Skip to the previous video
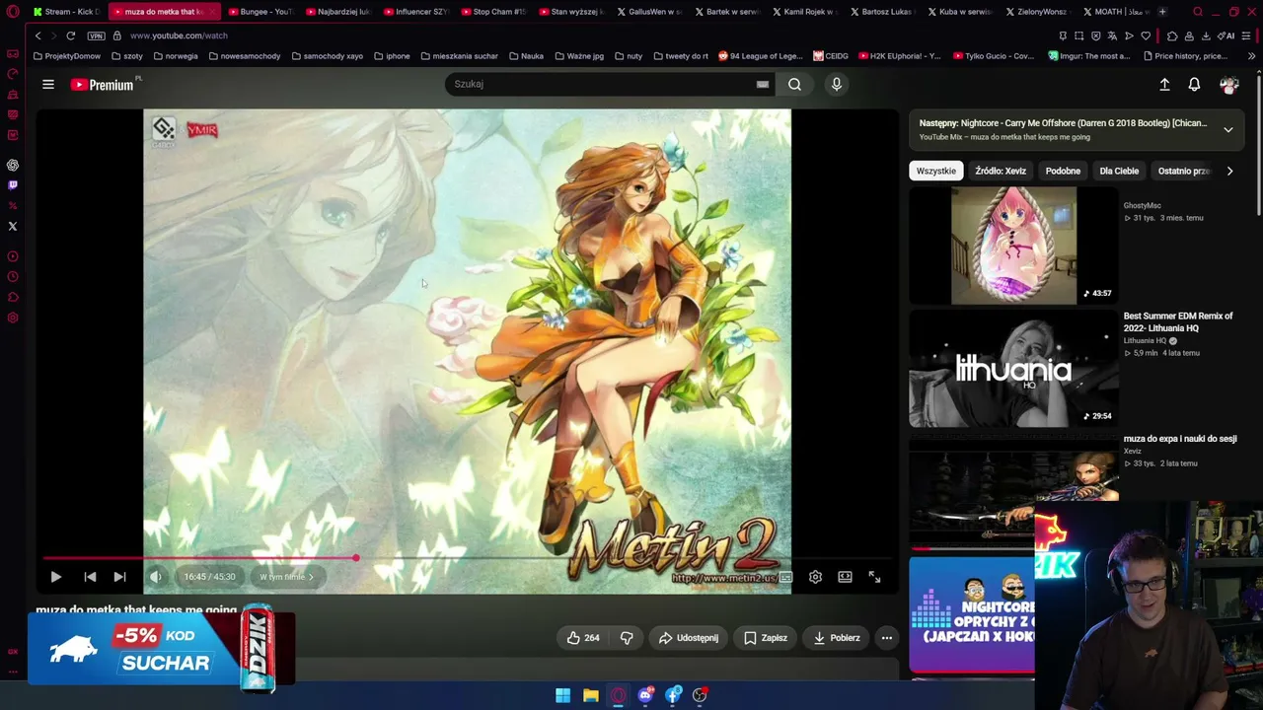This screenshot has width=1263, height=710. pyautogui.click(x=90, y=577)
